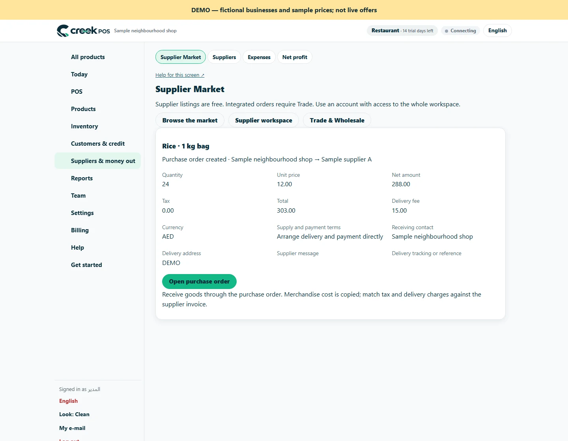The image size is (568, 441).
Task: Toggle Look: Clean theme option
Action: coord(74,414)
